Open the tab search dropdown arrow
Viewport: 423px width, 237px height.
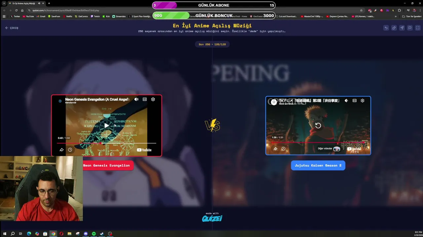point(4,3)
